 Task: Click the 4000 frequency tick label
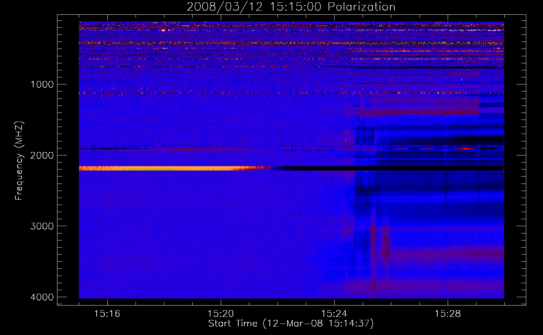pyautogui.click(x=42, y=297)
